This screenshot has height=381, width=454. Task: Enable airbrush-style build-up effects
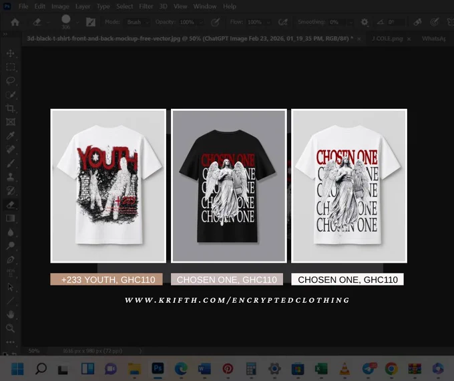pyautogui.click(x=283, y=22)
